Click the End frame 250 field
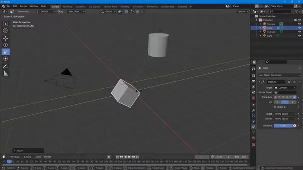Viewport: 303px width, 170px height. point(241,157)
